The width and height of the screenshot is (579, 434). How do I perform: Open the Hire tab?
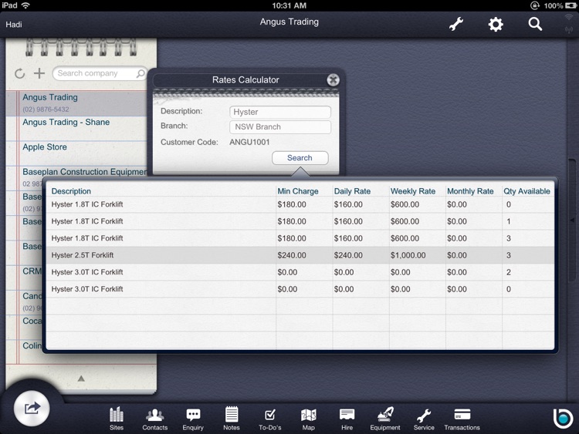[347, 419]
